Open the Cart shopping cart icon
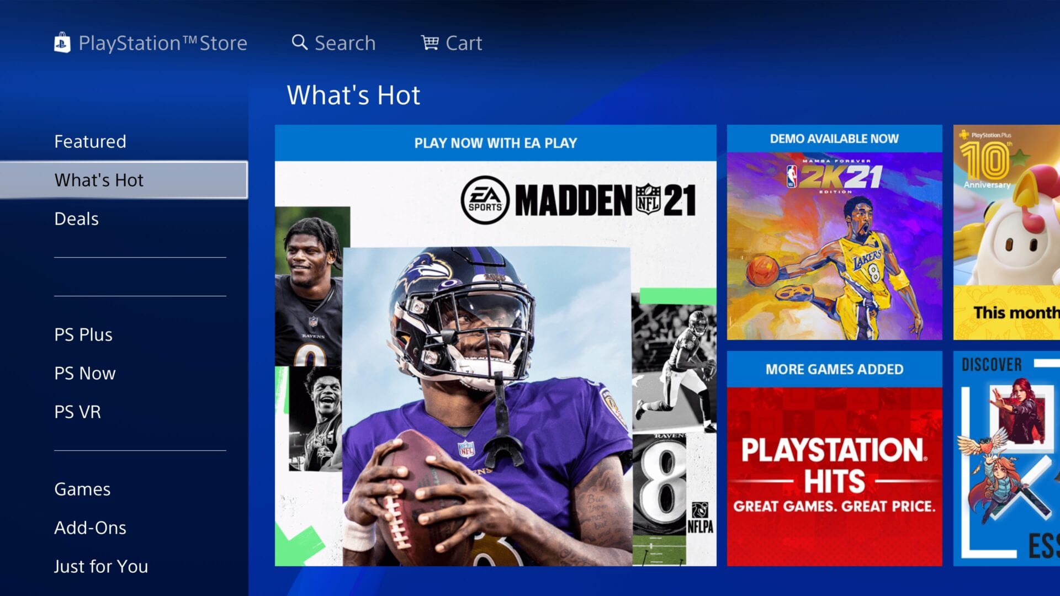1060x596 pixels. 430,42
